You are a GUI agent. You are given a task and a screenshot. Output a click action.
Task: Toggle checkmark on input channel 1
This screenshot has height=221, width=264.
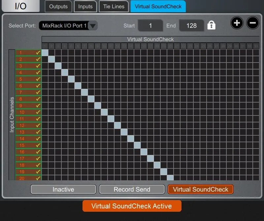tap(38, 53)
